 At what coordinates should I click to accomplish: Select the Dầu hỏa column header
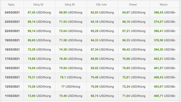pyautogui.click(x=101, y=5)
